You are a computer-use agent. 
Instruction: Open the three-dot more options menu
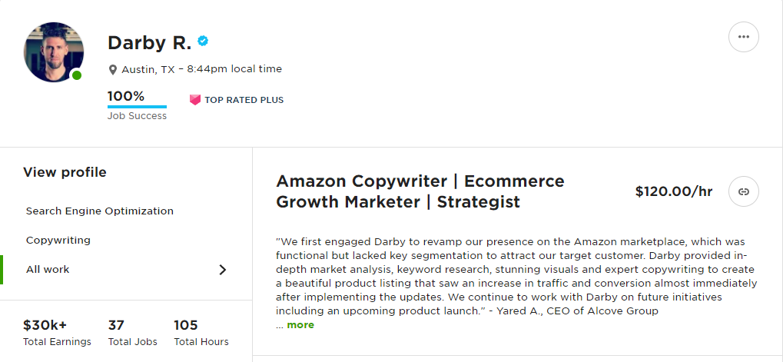point(743,37)
